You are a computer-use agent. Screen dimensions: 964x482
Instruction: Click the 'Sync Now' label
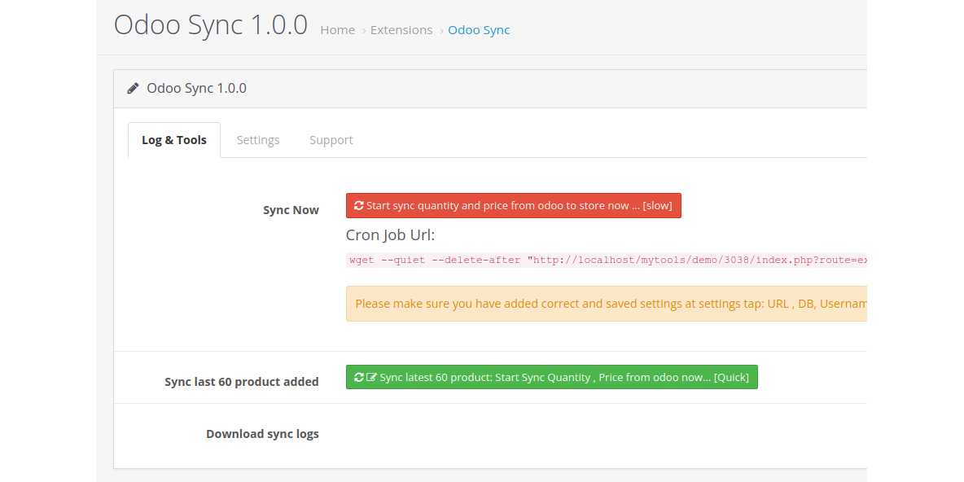click(x=291, y=209)
